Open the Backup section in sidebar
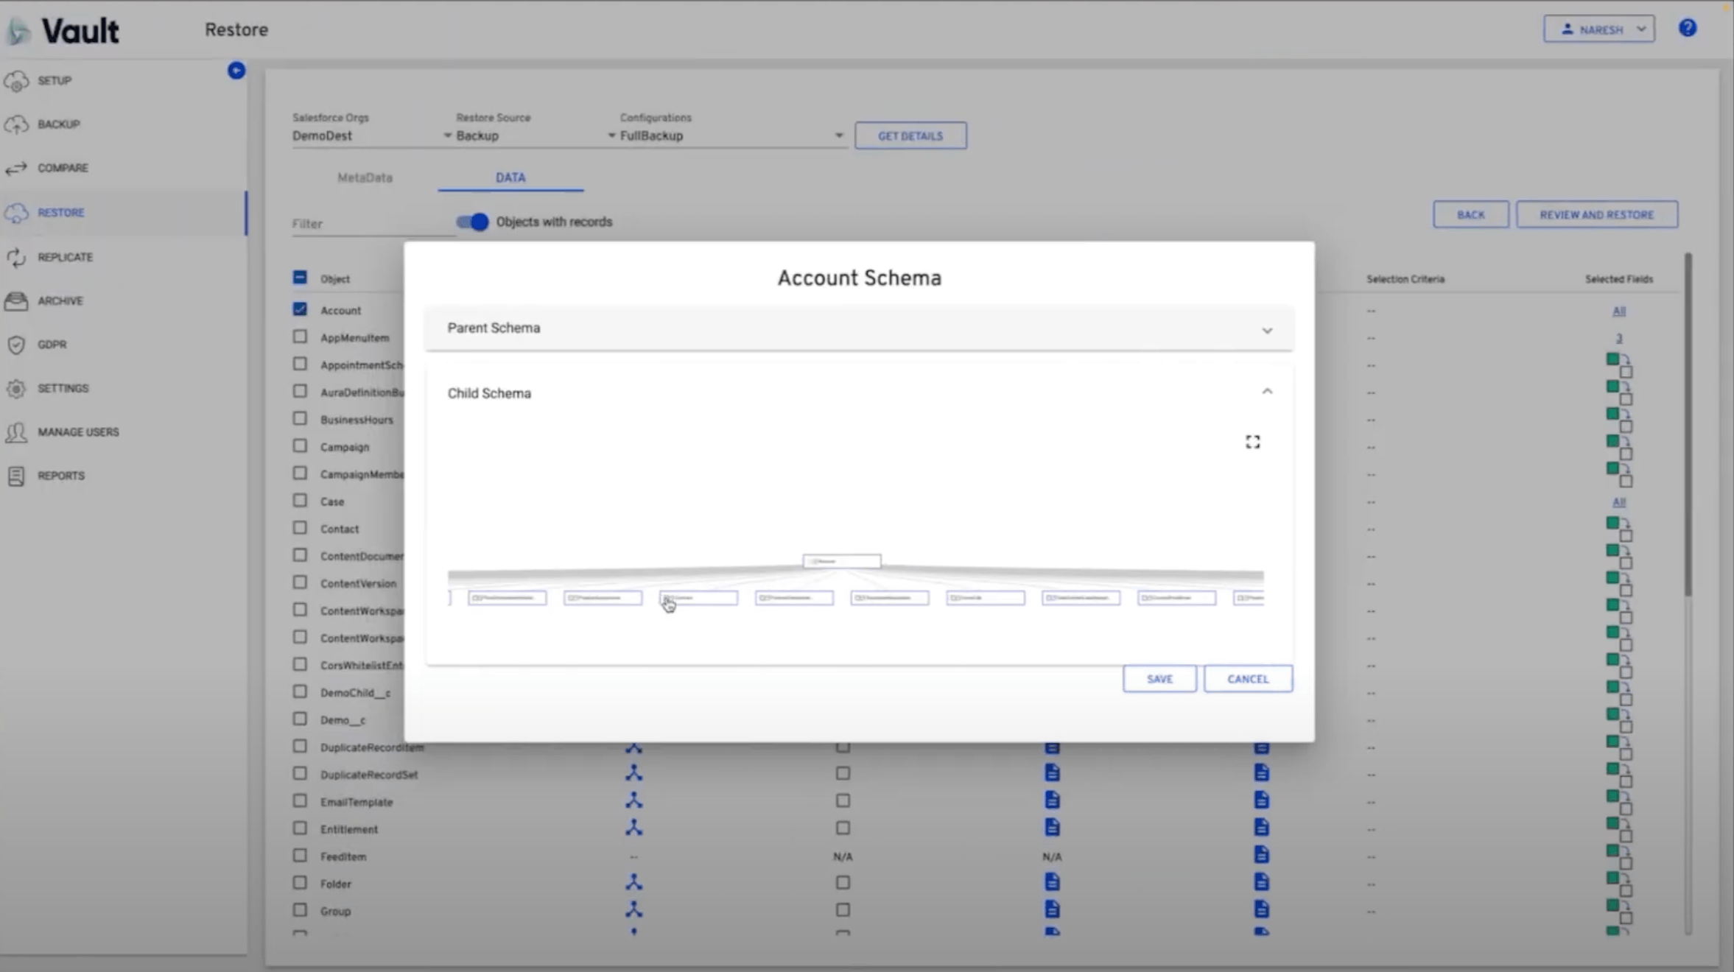1734x972 pixels. point(59,124)
